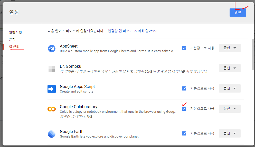Image resolution: width=255 pixels, height=147 pixels.
Task: Click the Google Earth globe icon
Action: point(52,134)
